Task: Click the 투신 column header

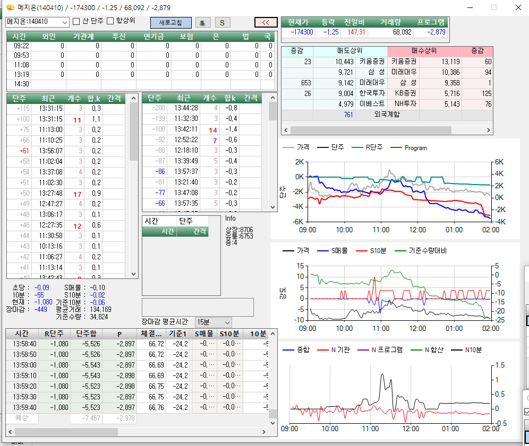Action: coord(118,37)
